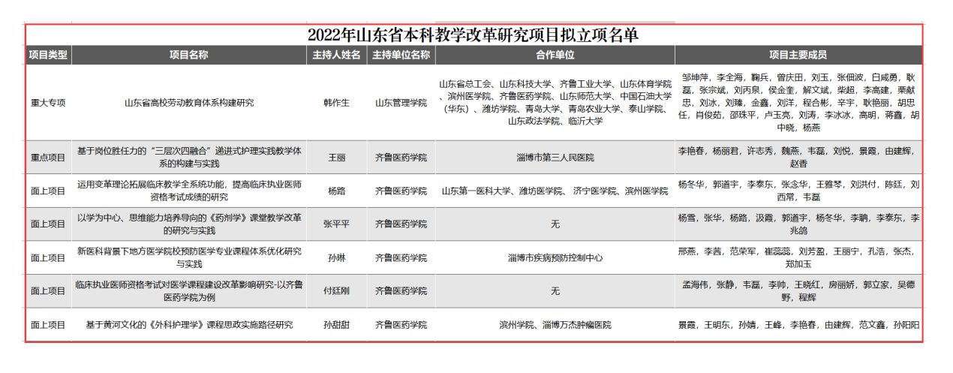Click the 重大专项 project type cell
Image resolution: width=953 pixels, height=373 pixels.
[x=48, y=103]
